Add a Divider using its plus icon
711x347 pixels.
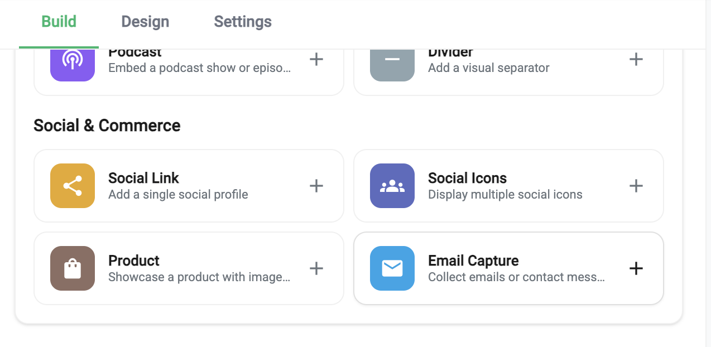[x=636, y=59]
